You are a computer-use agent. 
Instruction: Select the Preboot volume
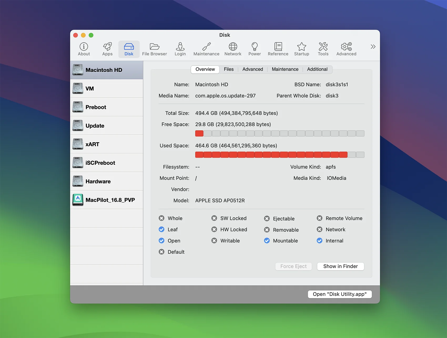(106, 107)
